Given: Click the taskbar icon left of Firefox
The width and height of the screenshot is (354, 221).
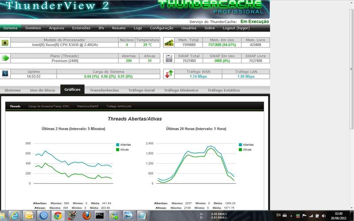Looking at the screenshot, I should coord(72,216).
